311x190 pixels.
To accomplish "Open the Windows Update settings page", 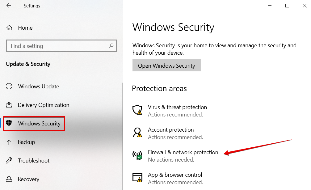I will (x=39, y=87).
